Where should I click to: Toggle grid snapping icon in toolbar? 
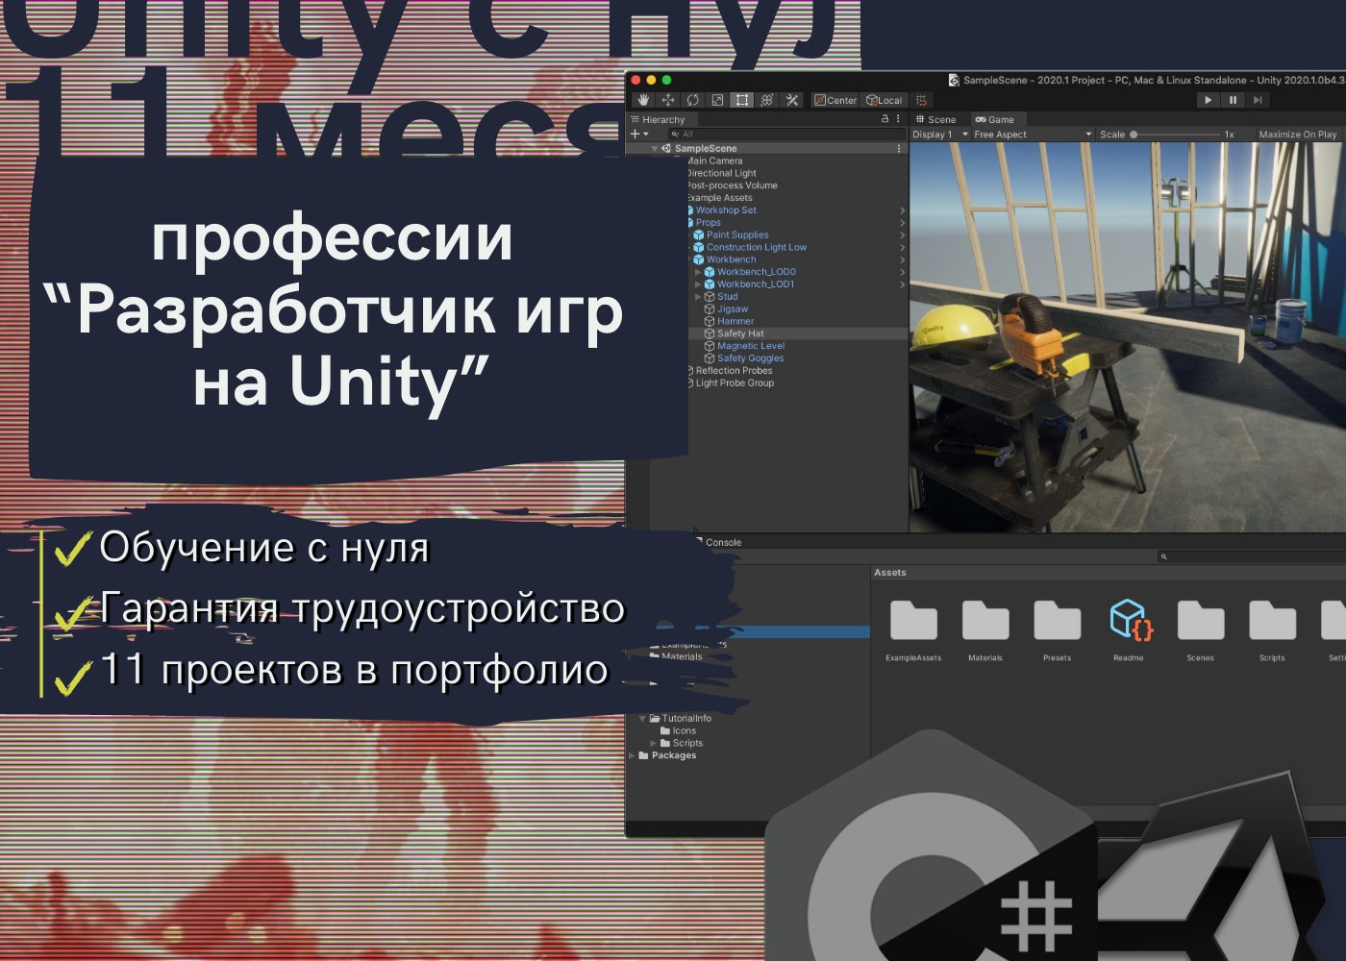(x=921, y=100)
